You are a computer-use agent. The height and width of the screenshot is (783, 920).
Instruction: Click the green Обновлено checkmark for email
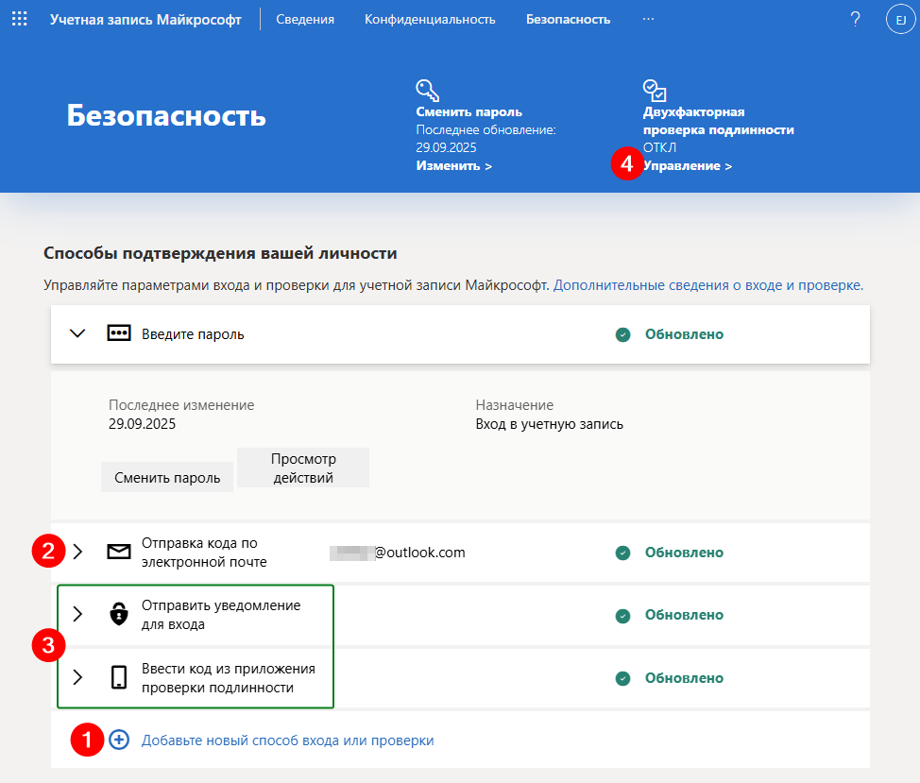[x=622, y=552]
